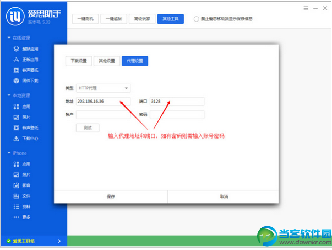Select the 代理设置 tab

(x=135, y=61)
